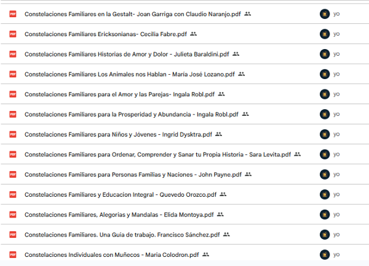369x266 pixels.
Task: Click the PDF icon for Maria Colodron file
Action: [x=13, y=254]
